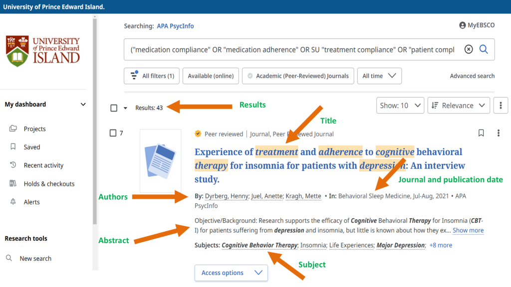Open the Advanced search link

point(472,76)
